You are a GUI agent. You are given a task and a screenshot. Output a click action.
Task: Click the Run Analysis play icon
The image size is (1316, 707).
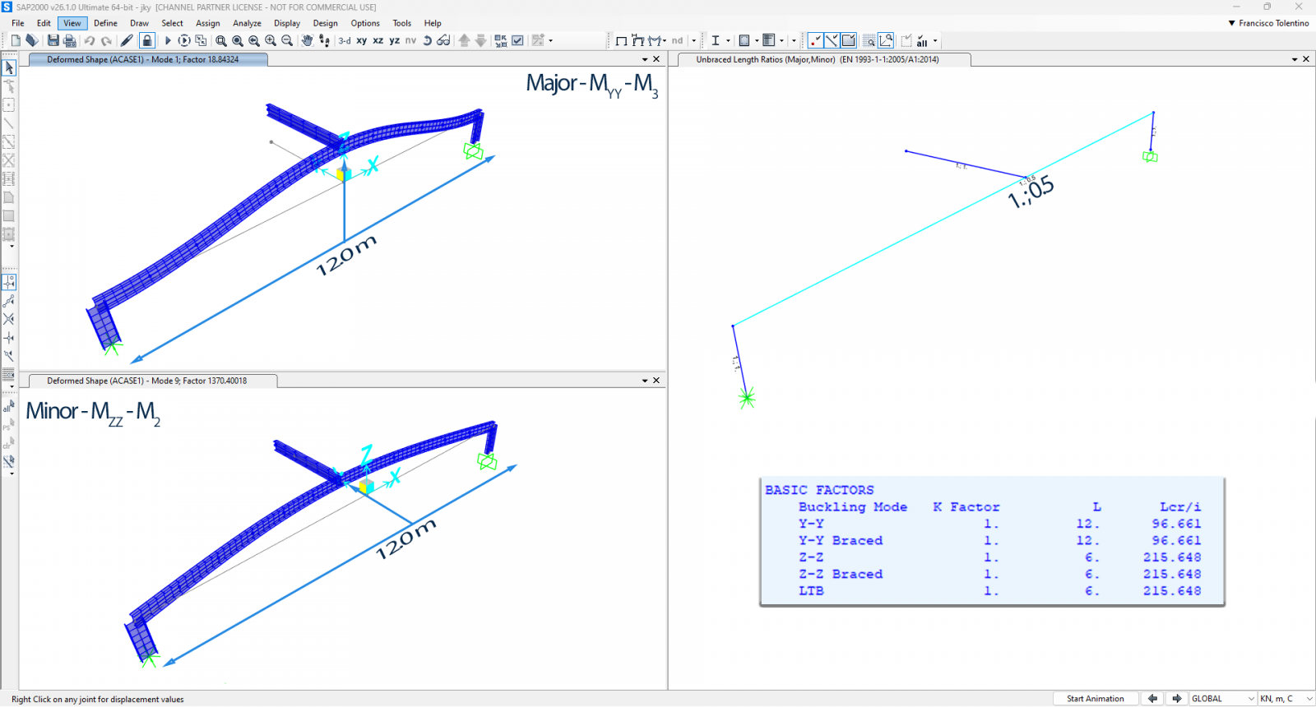tap(168, 40)
